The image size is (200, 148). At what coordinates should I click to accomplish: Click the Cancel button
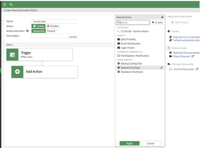point(150,143)
